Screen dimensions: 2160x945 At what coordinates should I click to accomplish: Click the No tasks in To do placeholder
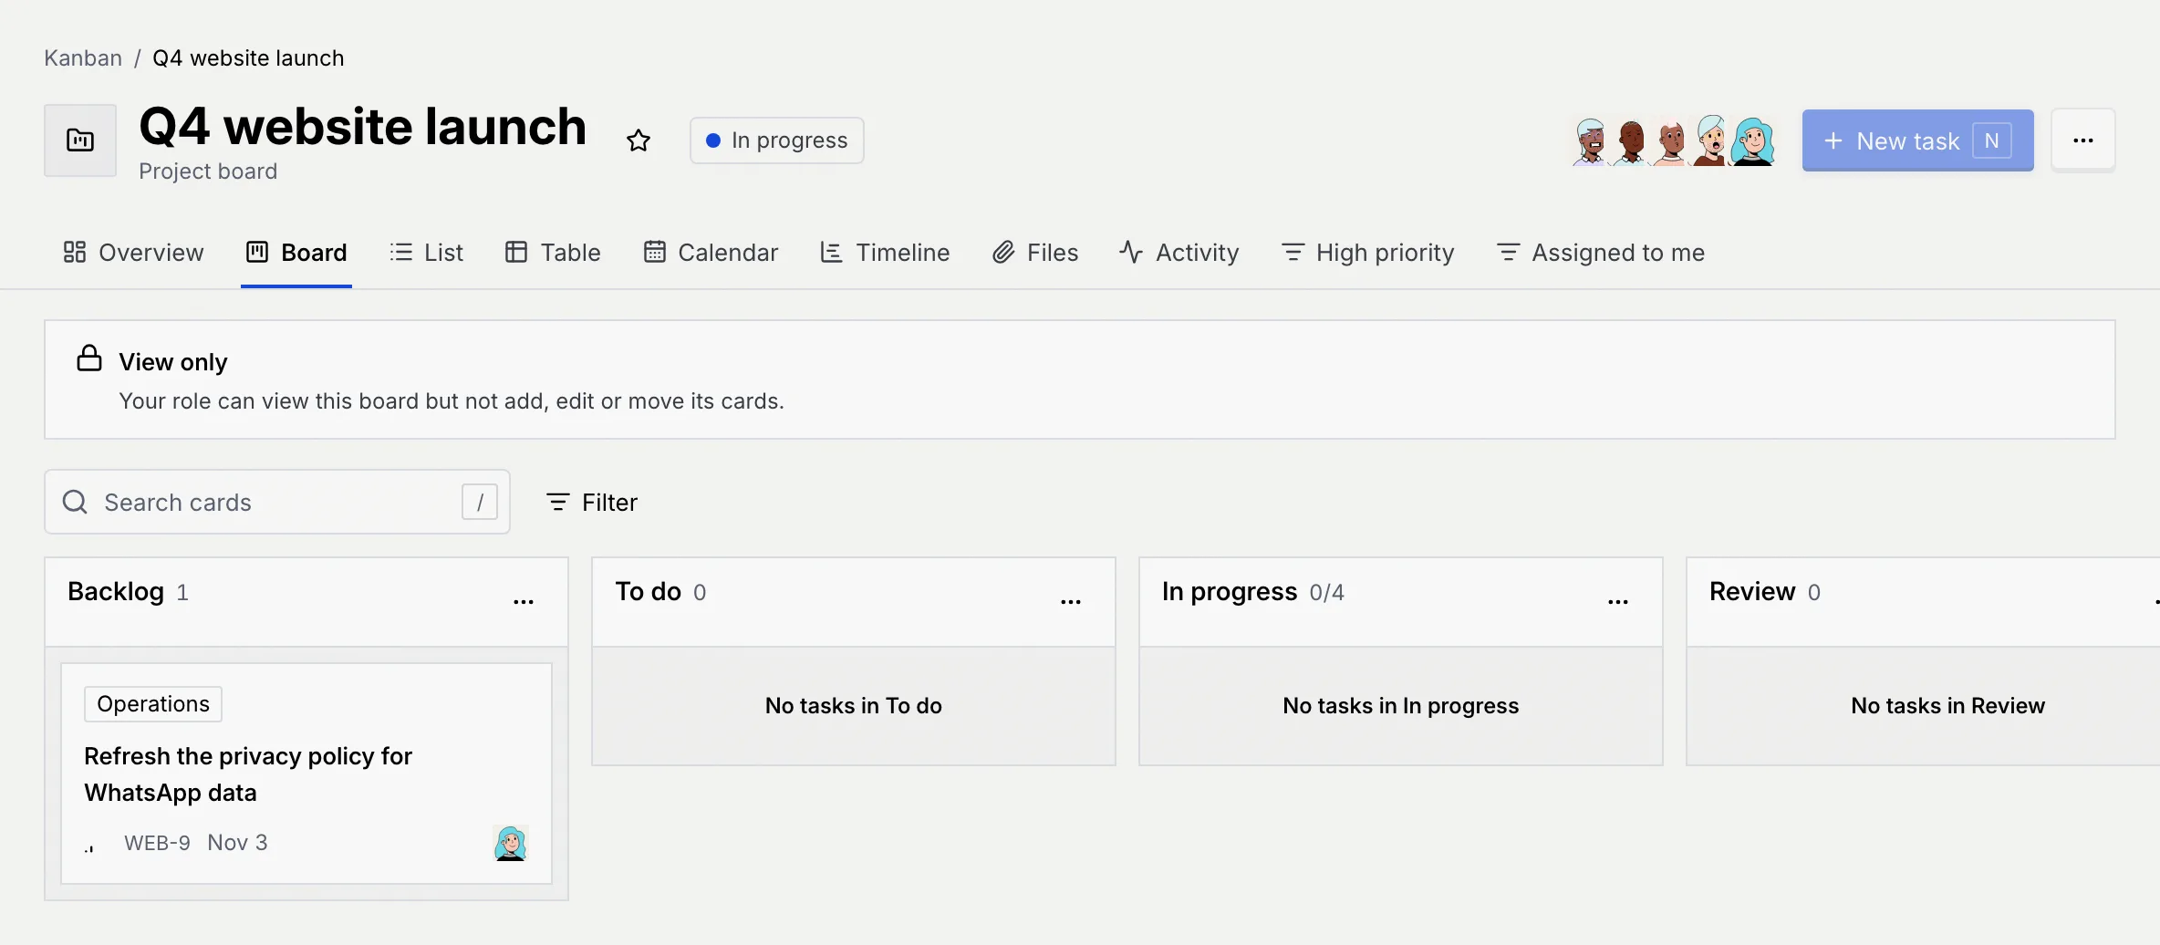coord(854,706)
